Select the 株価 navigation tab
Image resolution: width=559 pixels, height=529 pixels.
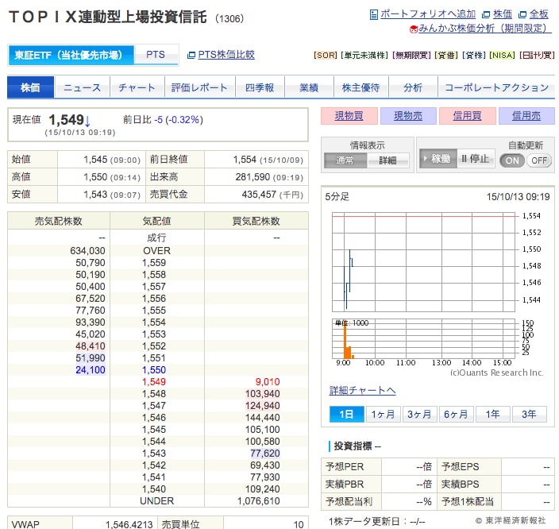click(x=31, y=87)
